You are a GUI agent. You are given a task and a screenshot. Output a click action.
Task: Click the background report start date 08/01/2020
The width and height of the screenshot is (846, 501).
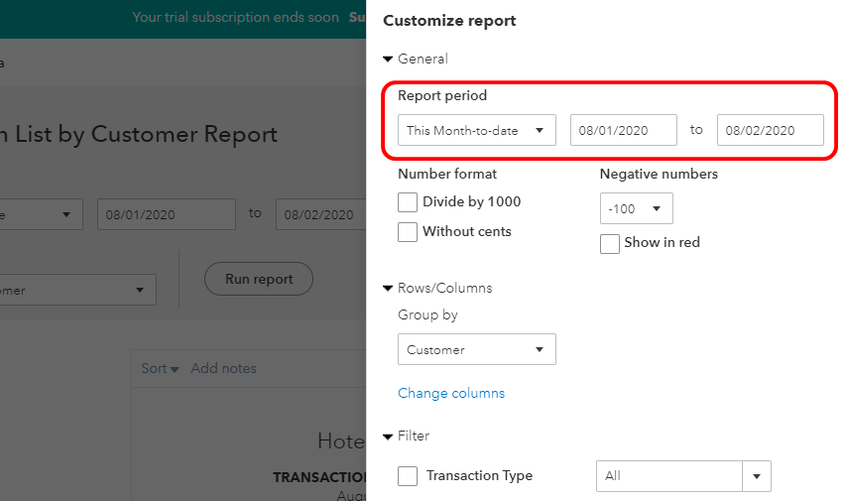coord(166,214)
